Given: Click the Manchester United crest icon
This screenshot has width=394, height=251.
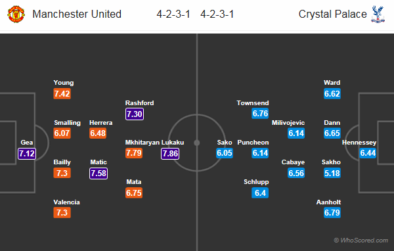Looking at the screenshot, I should 16,14.
